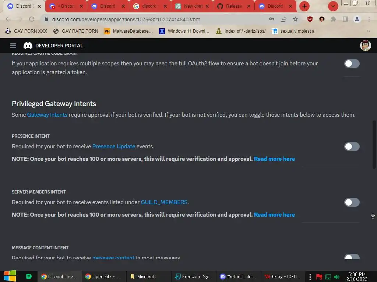Open the Chrome three-dot menu
This screenshot has width=377, height=282.
coord(369,19)
